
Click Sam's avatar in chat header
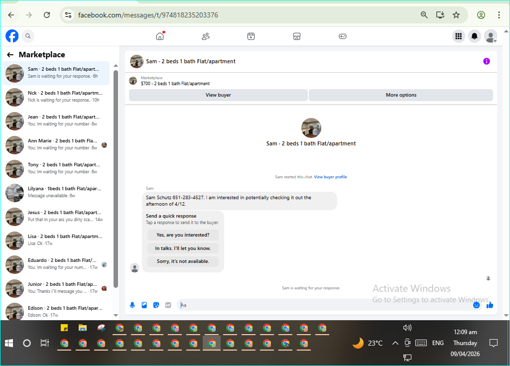tap(136, 61)
